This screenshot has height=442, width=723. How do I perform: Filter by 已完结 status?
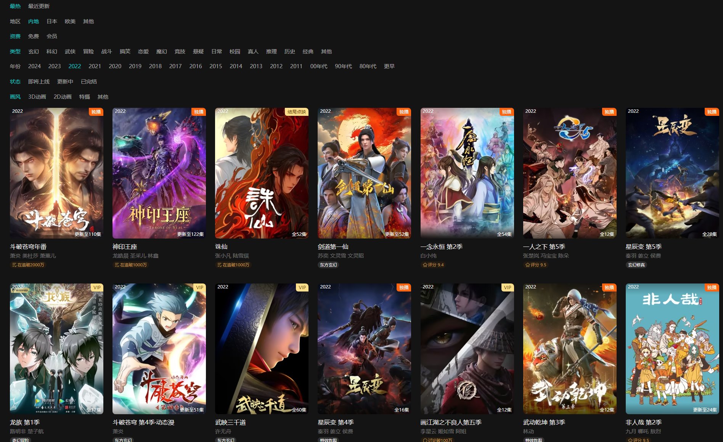coord(89,82)
